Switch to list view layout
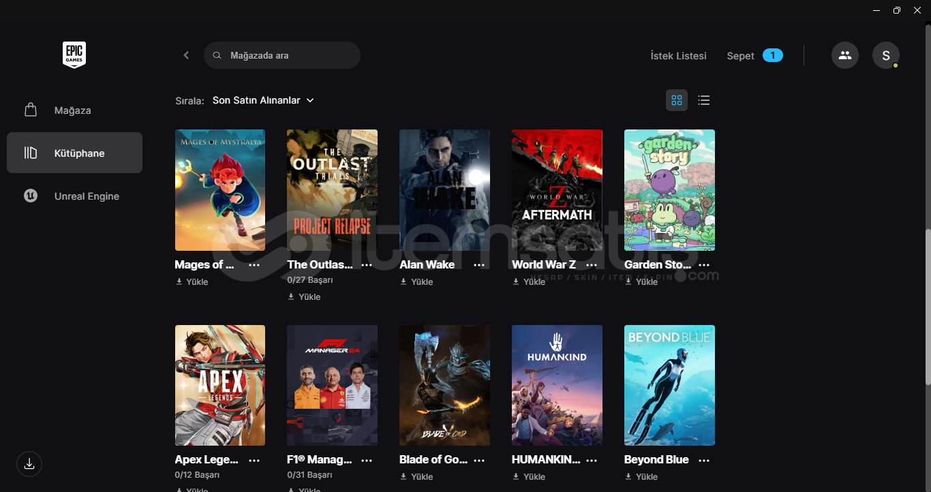 point(704,100)
